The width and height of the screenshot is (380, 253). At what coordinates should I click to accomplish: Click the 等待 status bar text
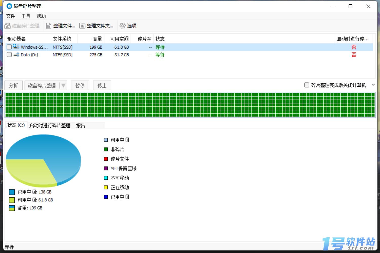pos(9,247)
